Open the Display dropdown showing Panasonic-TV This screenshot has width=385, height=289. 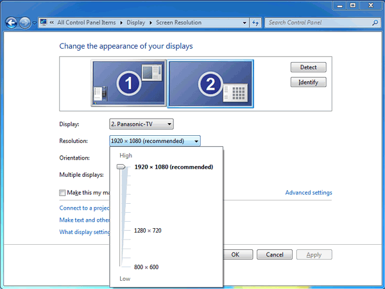point(141,124)
